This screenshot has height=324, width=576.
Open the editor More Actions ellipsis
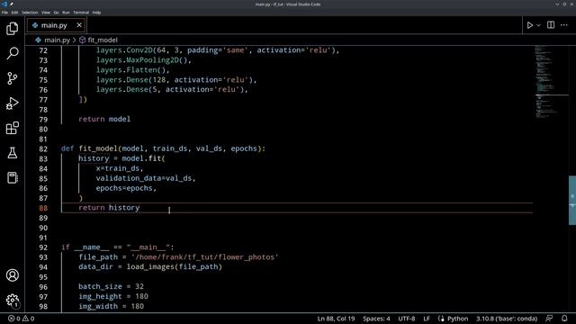(x=564, y=25)
